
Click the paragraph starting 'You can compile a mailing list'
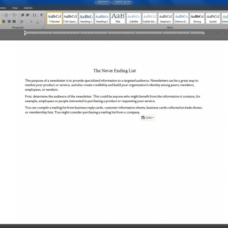[x=114, y=110]
